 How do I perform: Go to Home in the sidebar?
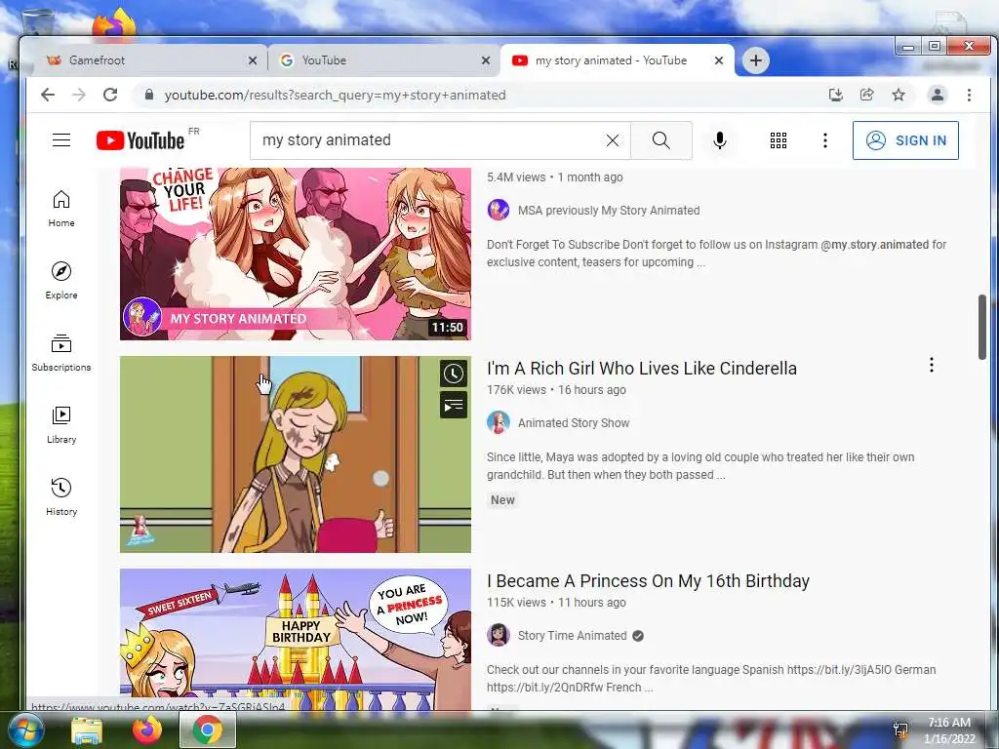61,209
